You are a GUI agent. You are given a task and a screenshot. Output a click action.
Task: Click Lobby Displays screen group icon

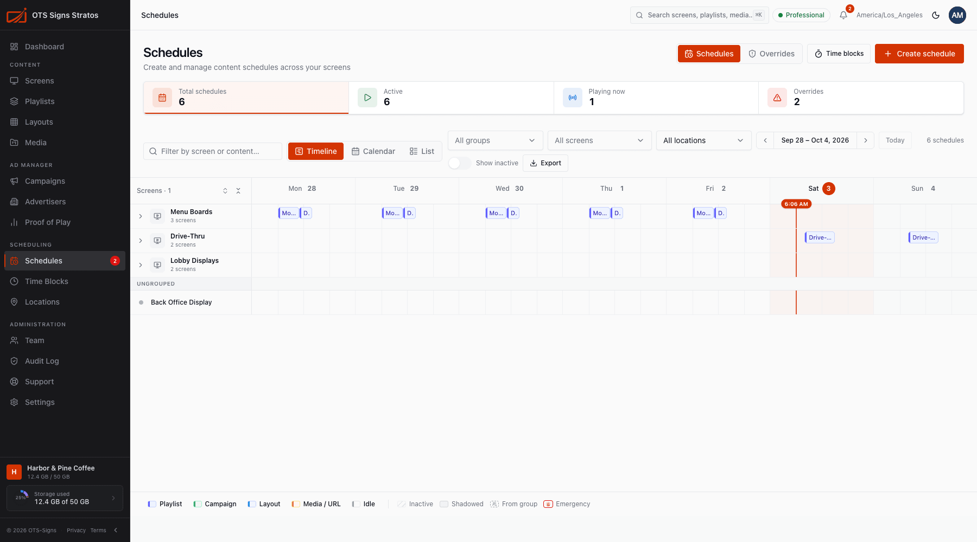click(157, 265)
